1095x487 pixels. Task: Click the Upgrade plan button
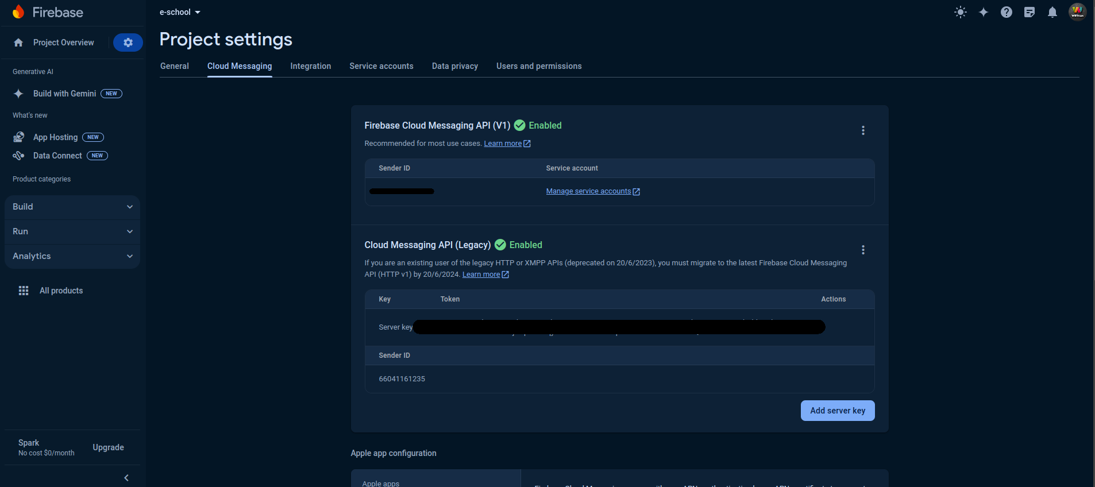coord(109,447)
